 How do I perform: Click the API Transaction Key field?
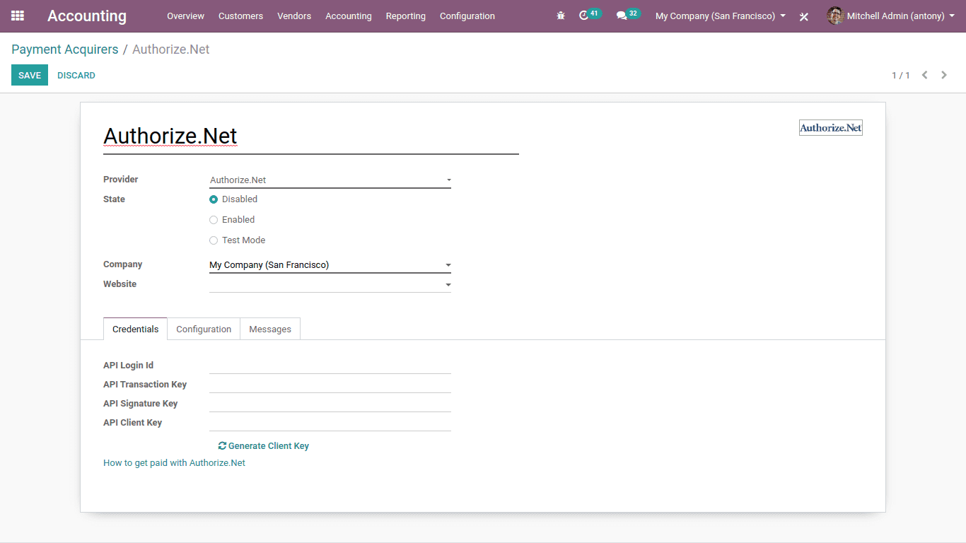[x=330, y=385]
